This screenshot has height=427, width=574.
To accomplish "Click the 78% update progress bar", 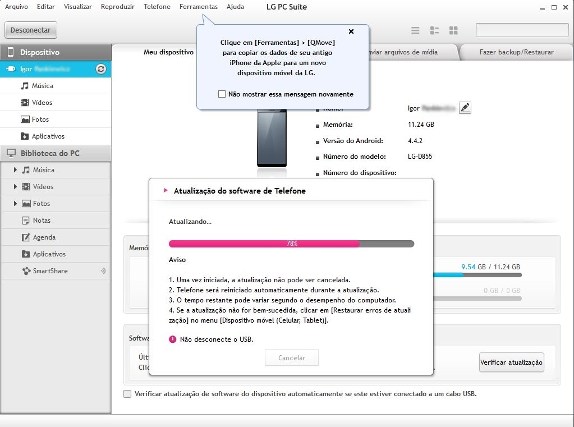I will [291, 244].
